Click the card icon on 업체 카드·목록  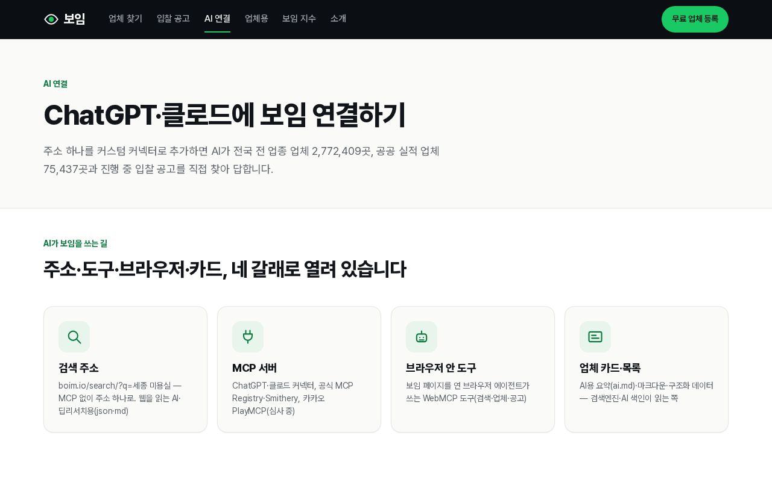coord(595,337)
